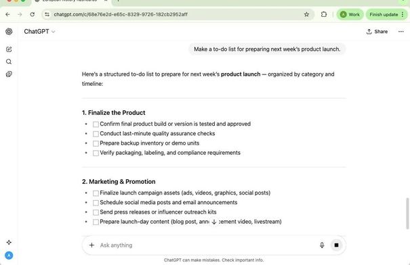Click the microphone dictation icon
This screenshot has width=410, height=265.
[x=322, y=245]
